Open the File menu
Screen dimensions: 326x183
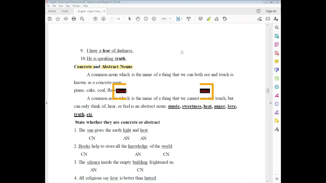tap(48, 6)
